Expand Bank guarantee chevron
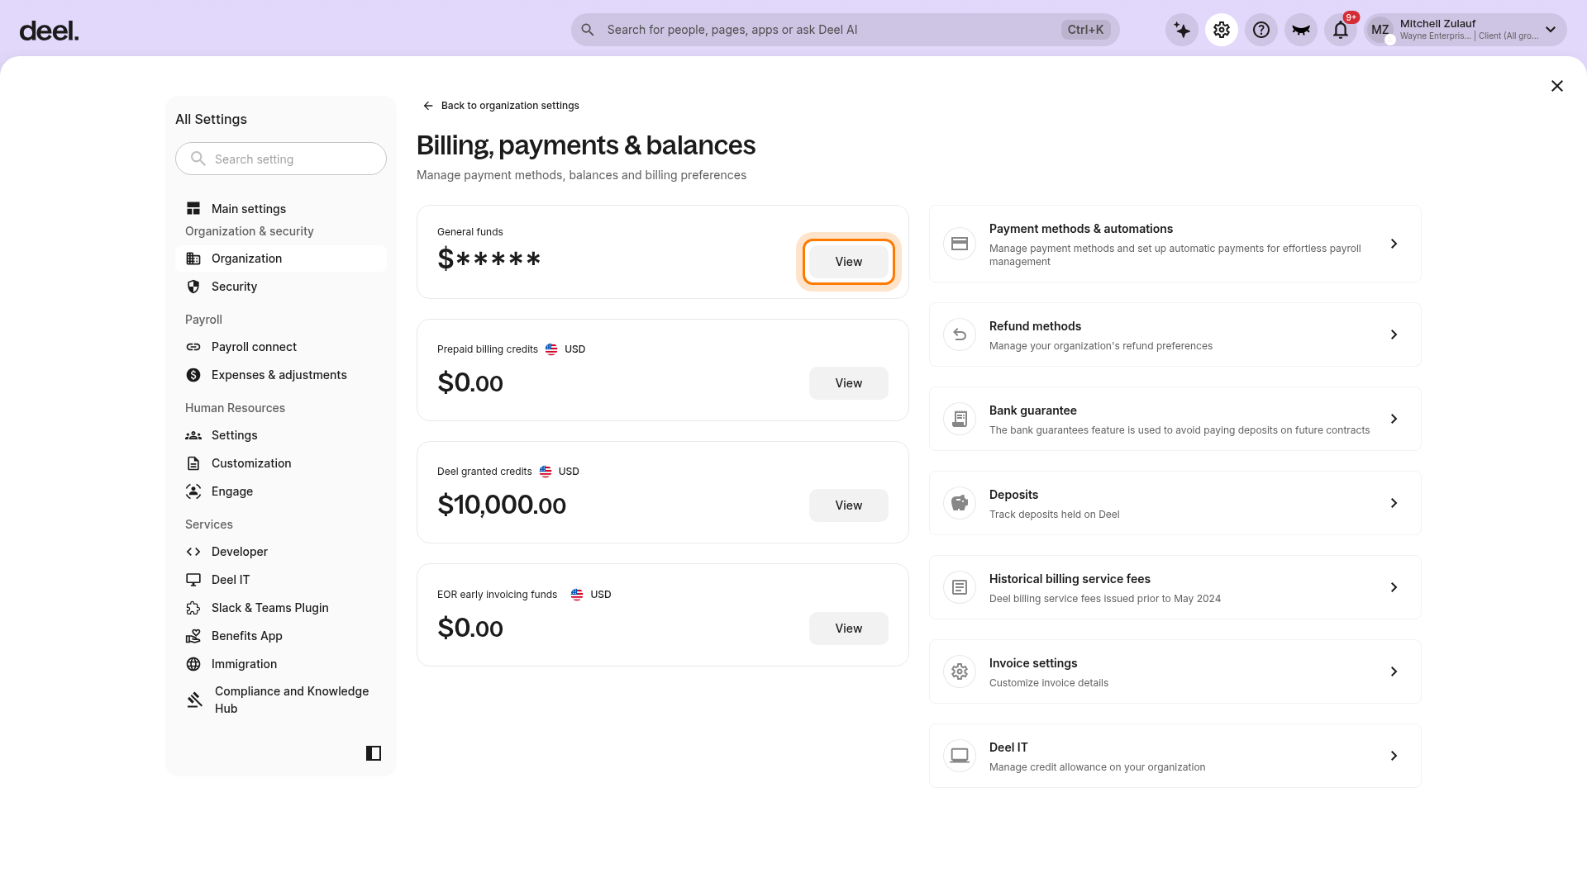Screen dimensions: 1587x892 pyautogui.click(x=1394, y=419)
